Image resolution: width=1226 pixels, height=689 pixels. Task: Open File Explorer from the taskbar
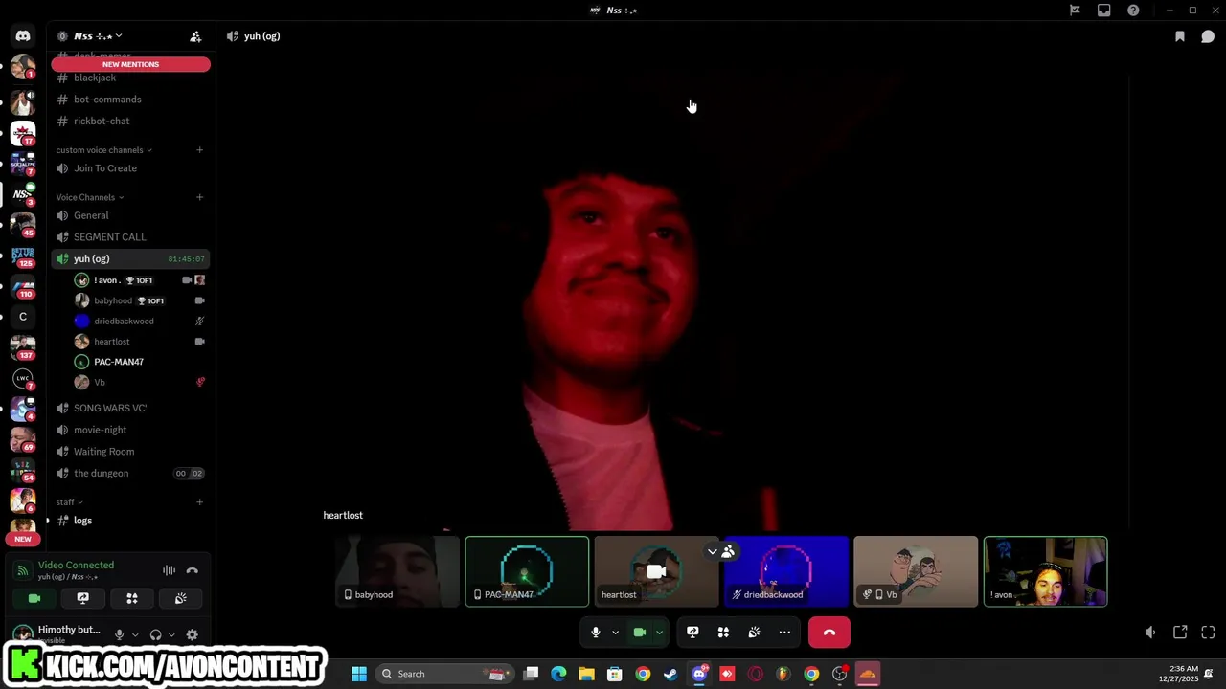coord(586,674)
